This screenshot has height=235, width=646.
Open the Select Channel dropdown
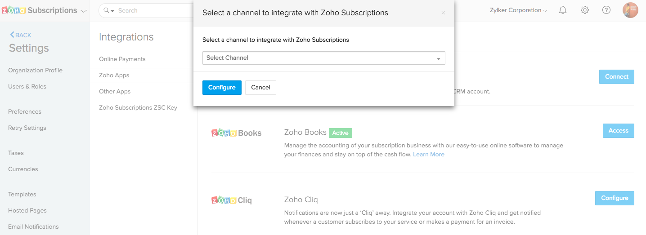pos(323,58)
